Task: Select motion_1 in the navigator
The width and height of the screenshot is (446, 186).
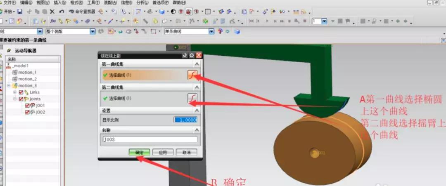Action: coord(27,73)
